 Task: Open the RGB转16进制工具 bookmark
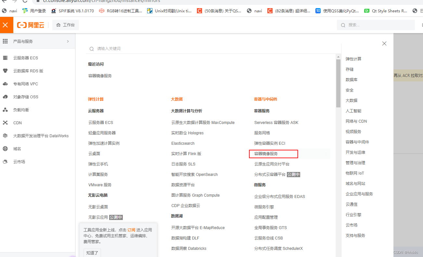tap(121, 11)
